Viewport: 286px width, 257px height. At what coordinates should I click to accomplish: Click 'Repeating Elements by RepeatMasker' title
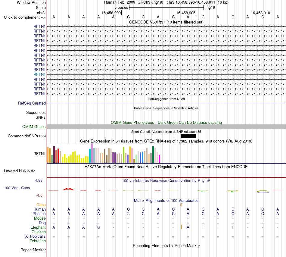166,246
